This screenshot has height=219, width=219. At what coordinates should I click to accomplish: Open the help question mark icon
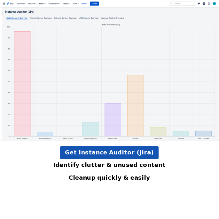click(x=204, y=4)
